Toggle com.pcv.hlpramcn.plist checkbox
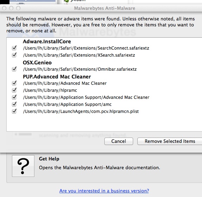202x197 pixels. coord(14,111)
